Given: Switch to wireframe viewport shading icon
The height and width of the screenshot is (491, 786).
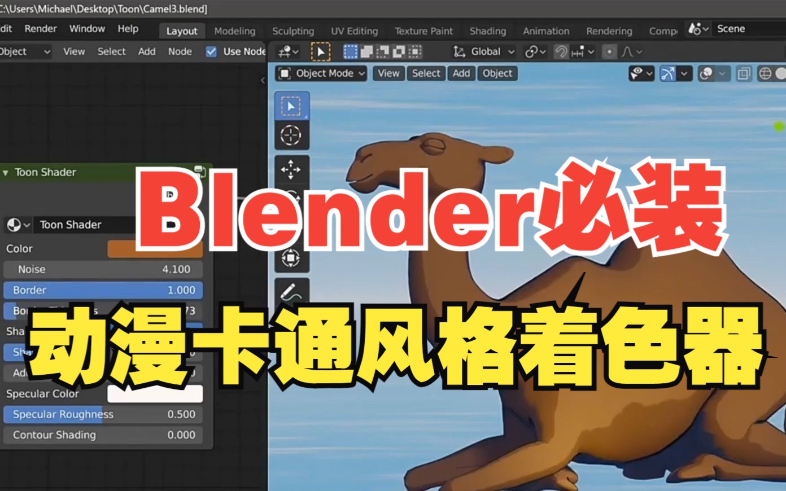Looking at the screenshot, I should coord(765,73).
